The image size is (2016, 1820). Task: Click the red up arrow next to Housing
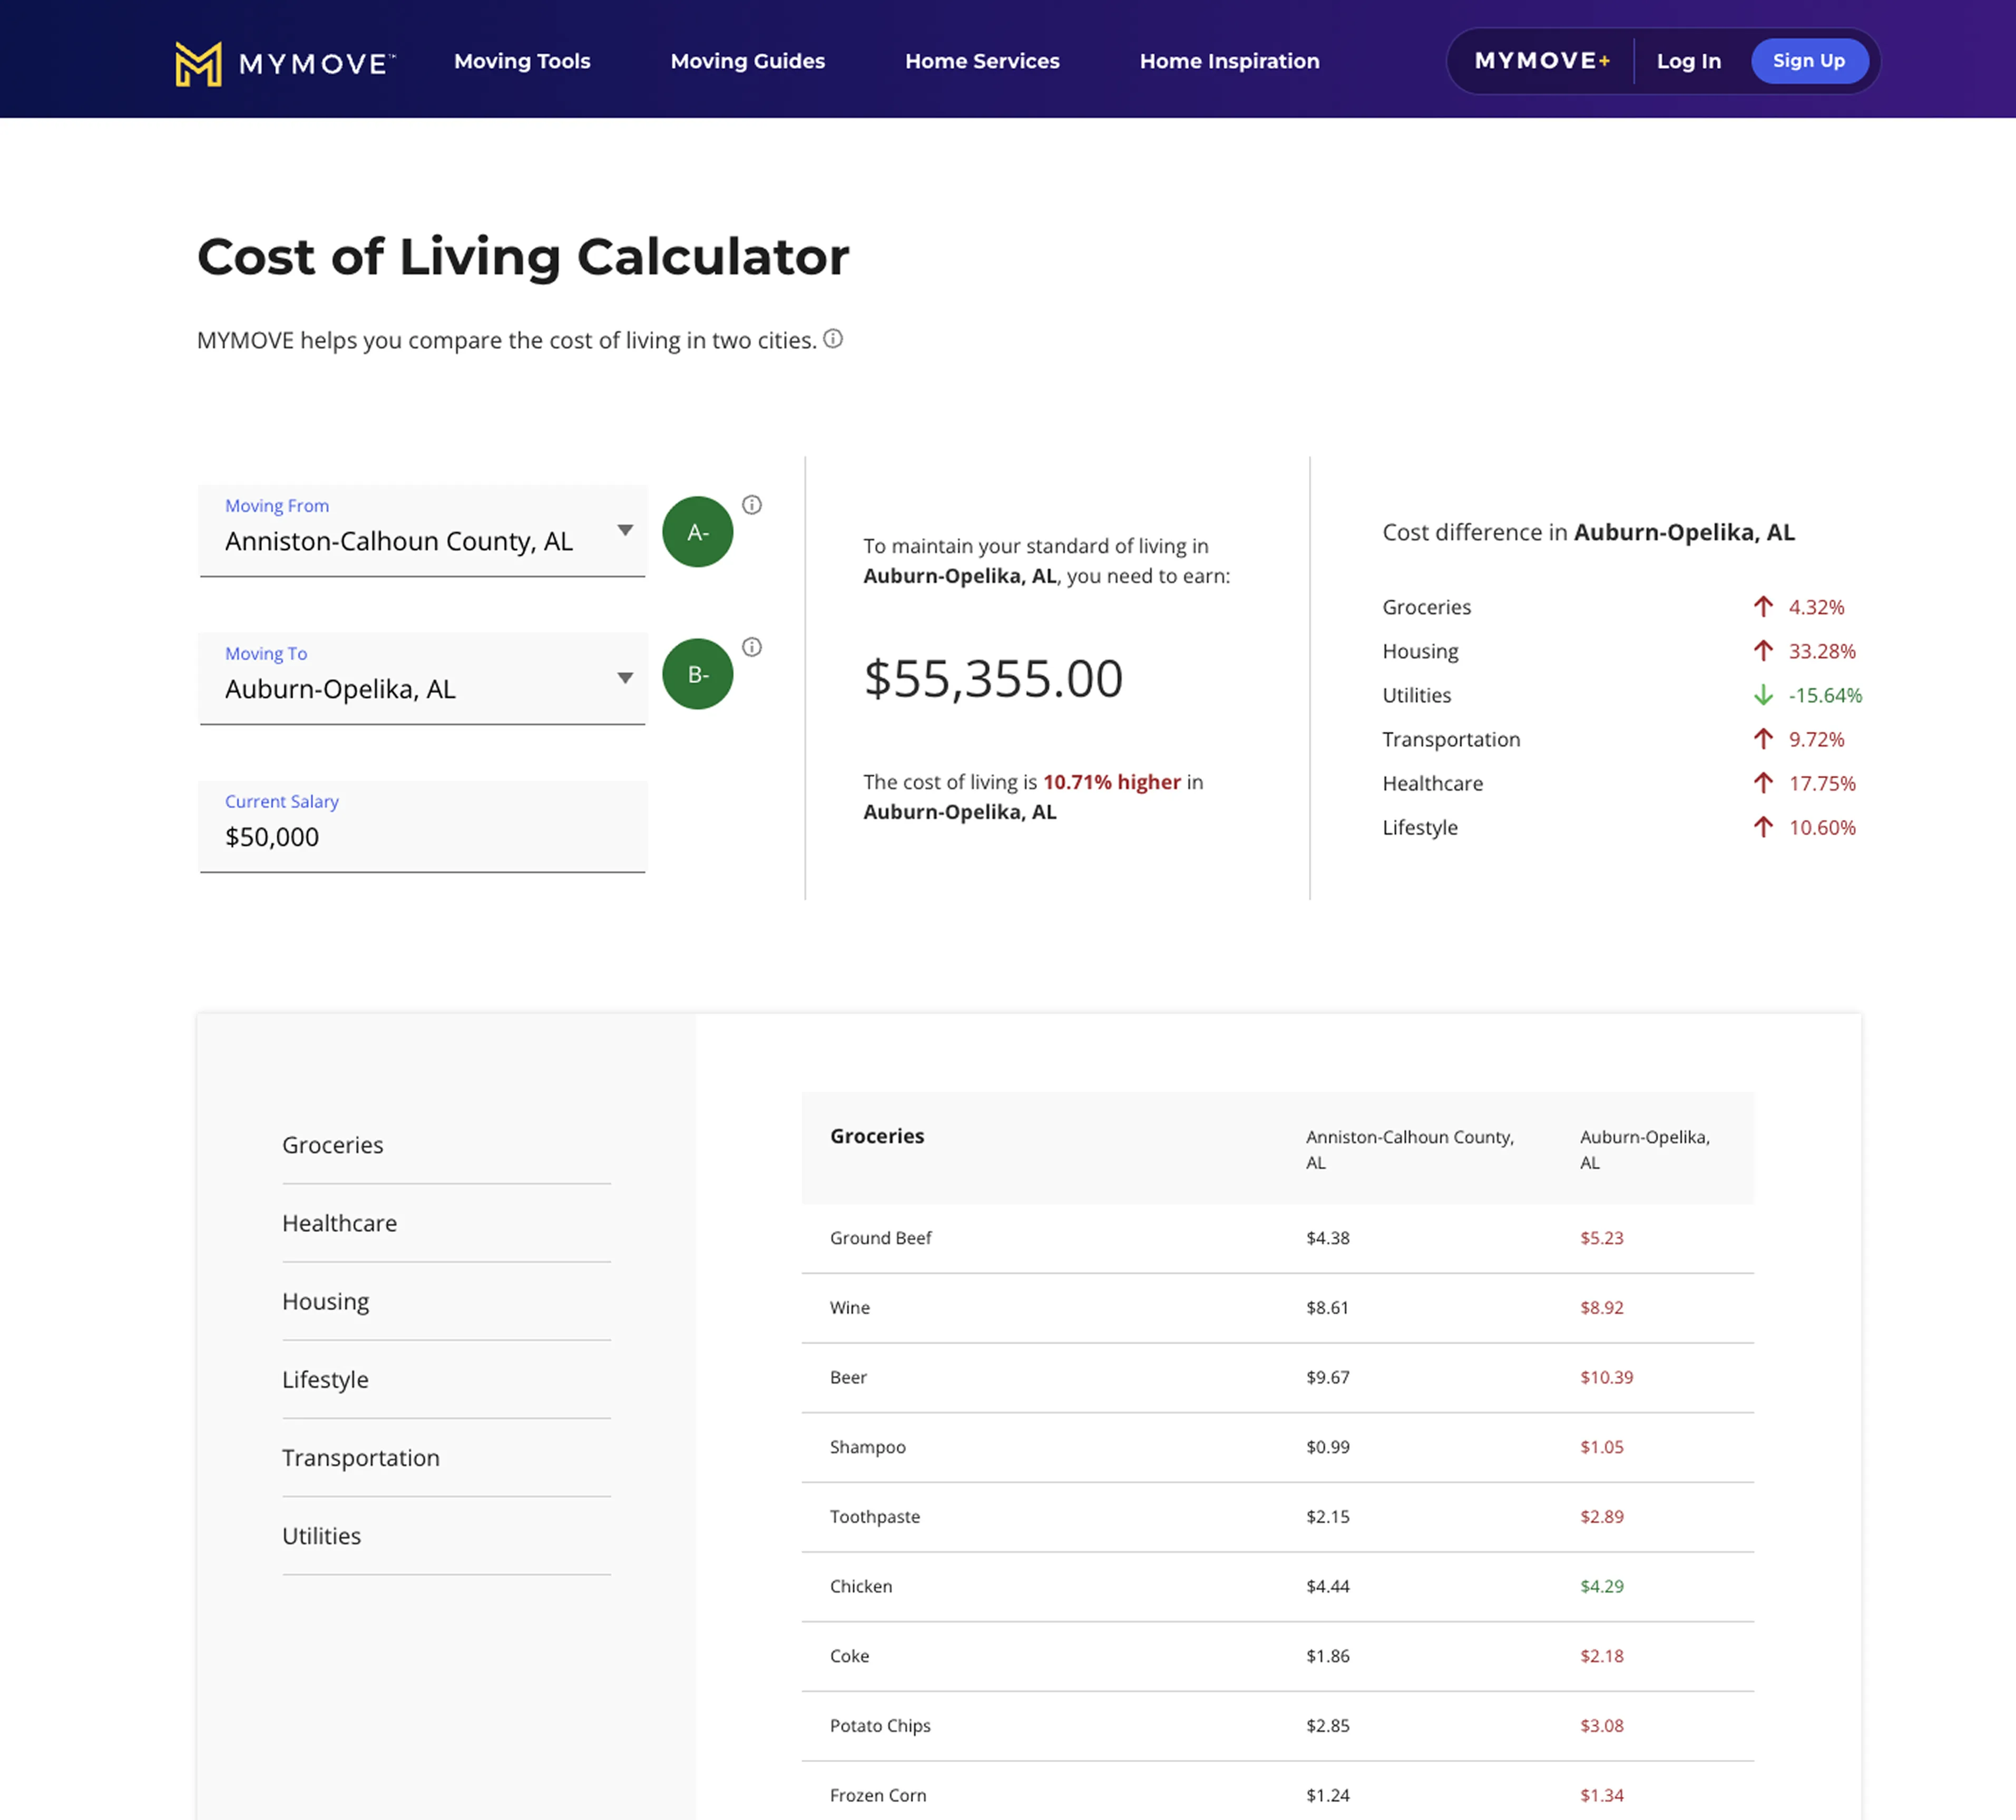coord(1763,651)
